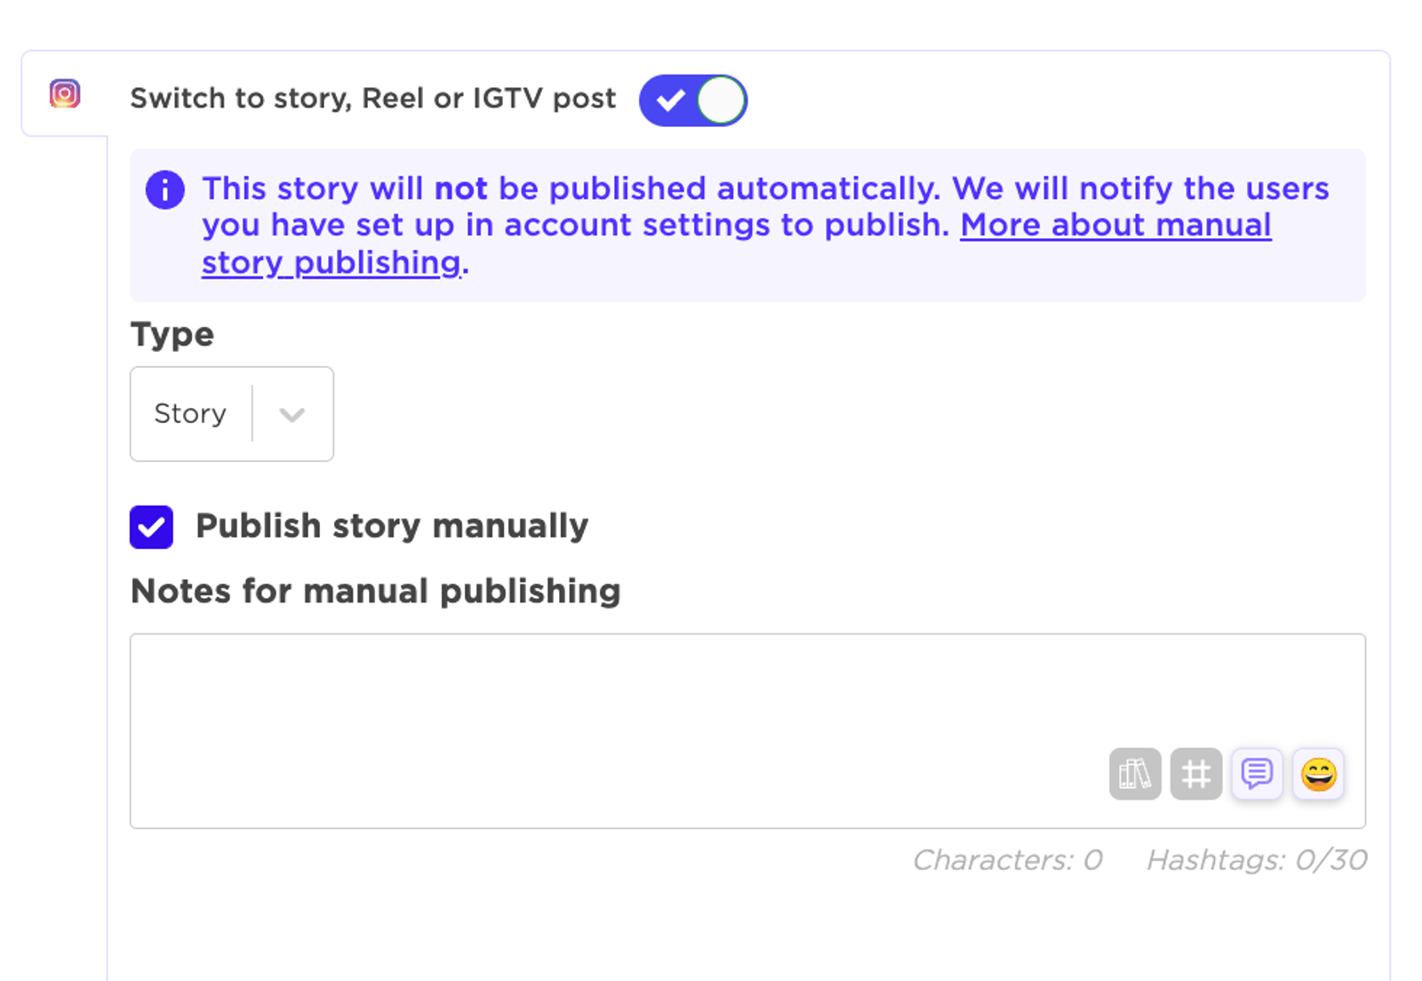1422x981 pixels.
Task: Click the 'Publish story manually' label
Action: (x=392, y=526)
